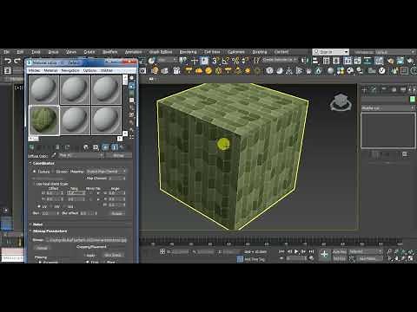Pick material from object with eyedropper
Screen dimensions: 417x312
54,155
